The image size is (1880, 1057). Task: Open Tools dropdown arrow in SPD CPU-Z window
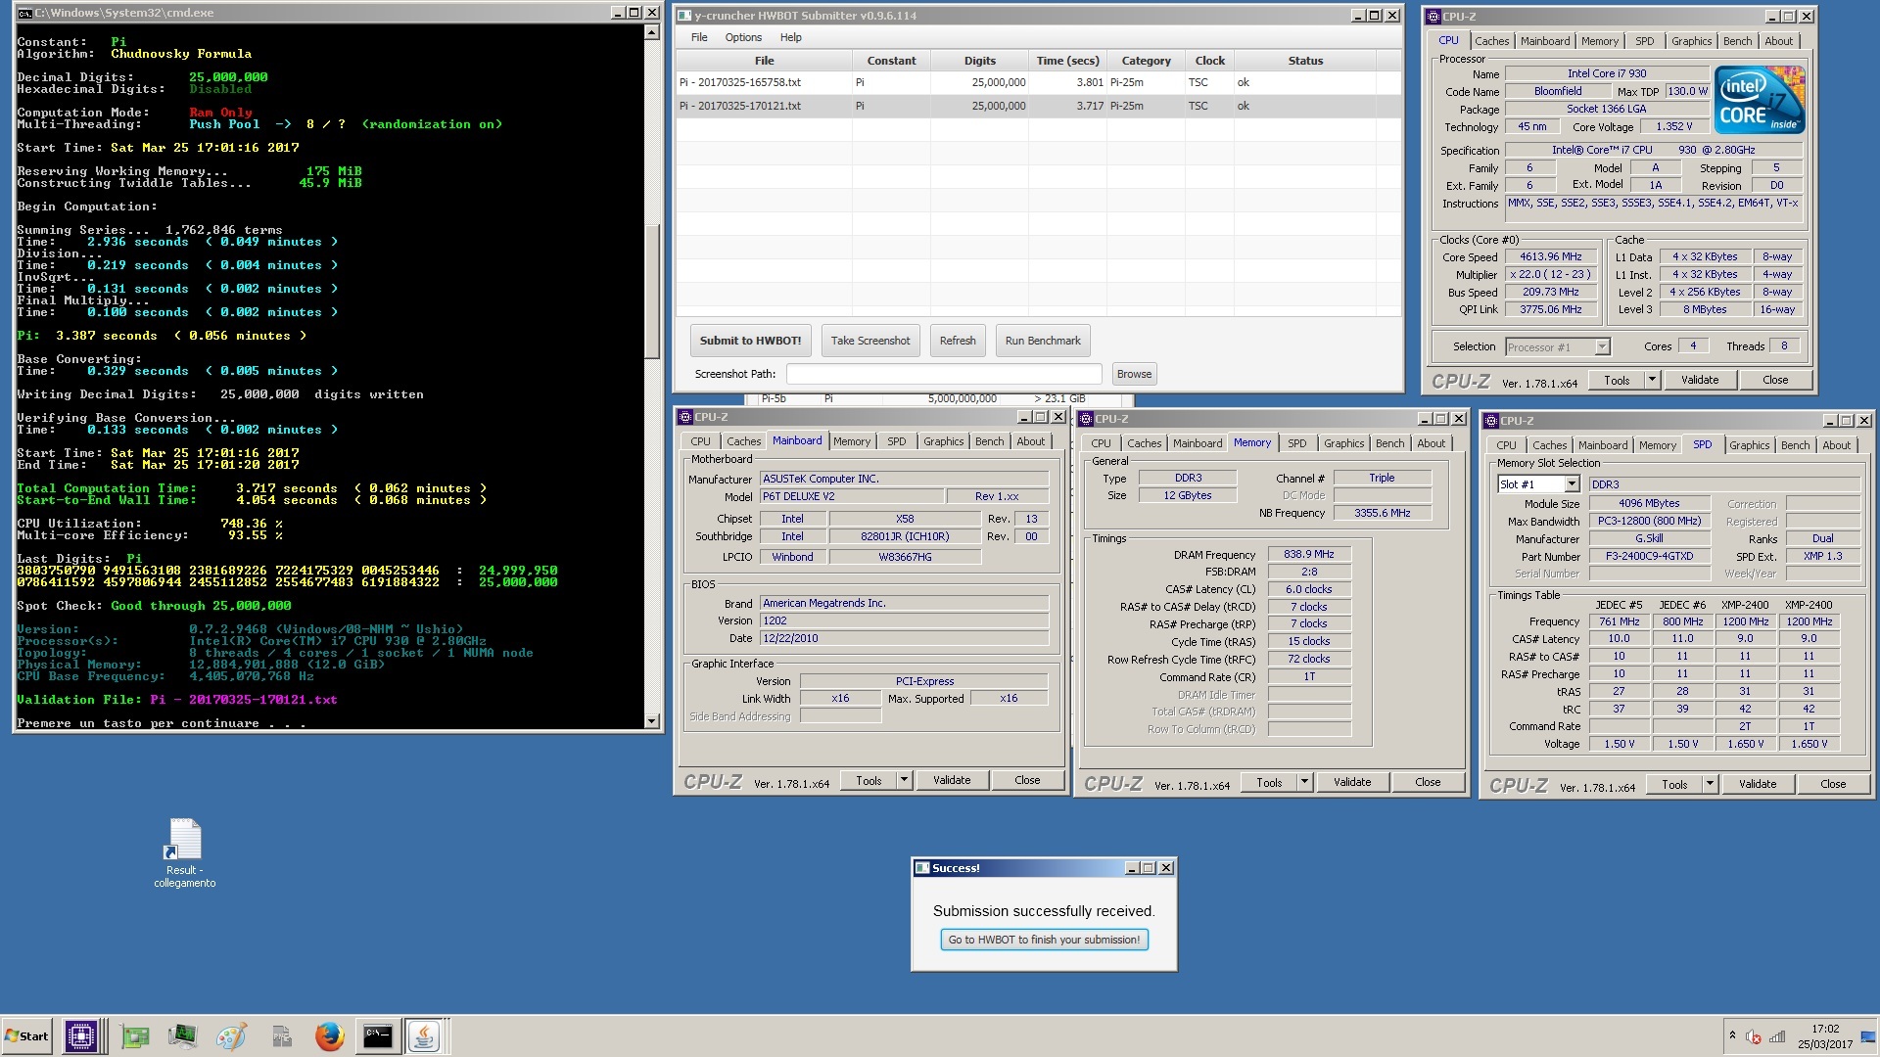tap(1710, 784)
